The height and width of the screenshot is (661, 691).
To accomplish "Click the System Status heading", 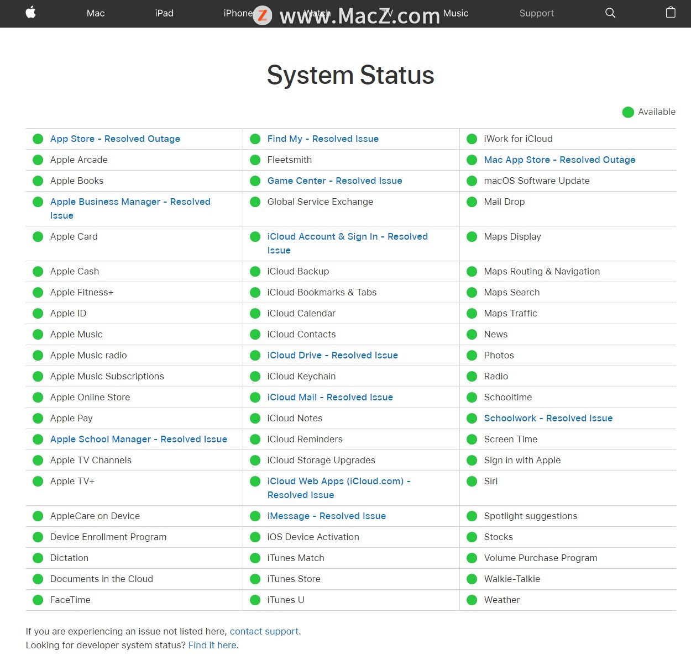I will coord(350,75).
